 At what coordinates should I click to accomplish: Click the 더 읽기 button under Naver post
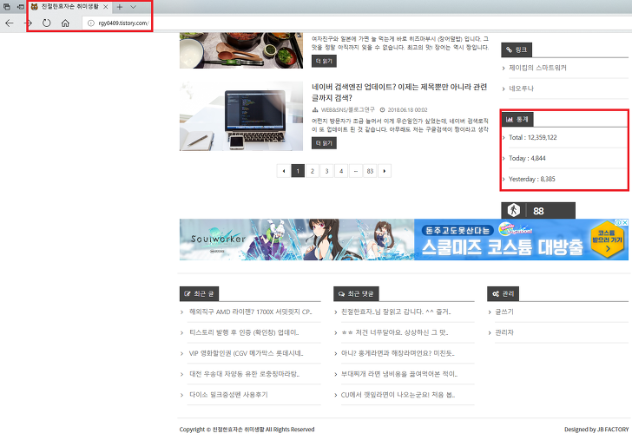tap(324, 143)
